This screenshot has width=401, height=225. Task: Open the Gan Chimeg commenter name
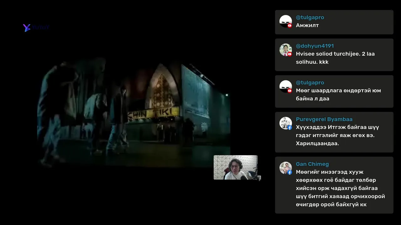tap(312, 164)
